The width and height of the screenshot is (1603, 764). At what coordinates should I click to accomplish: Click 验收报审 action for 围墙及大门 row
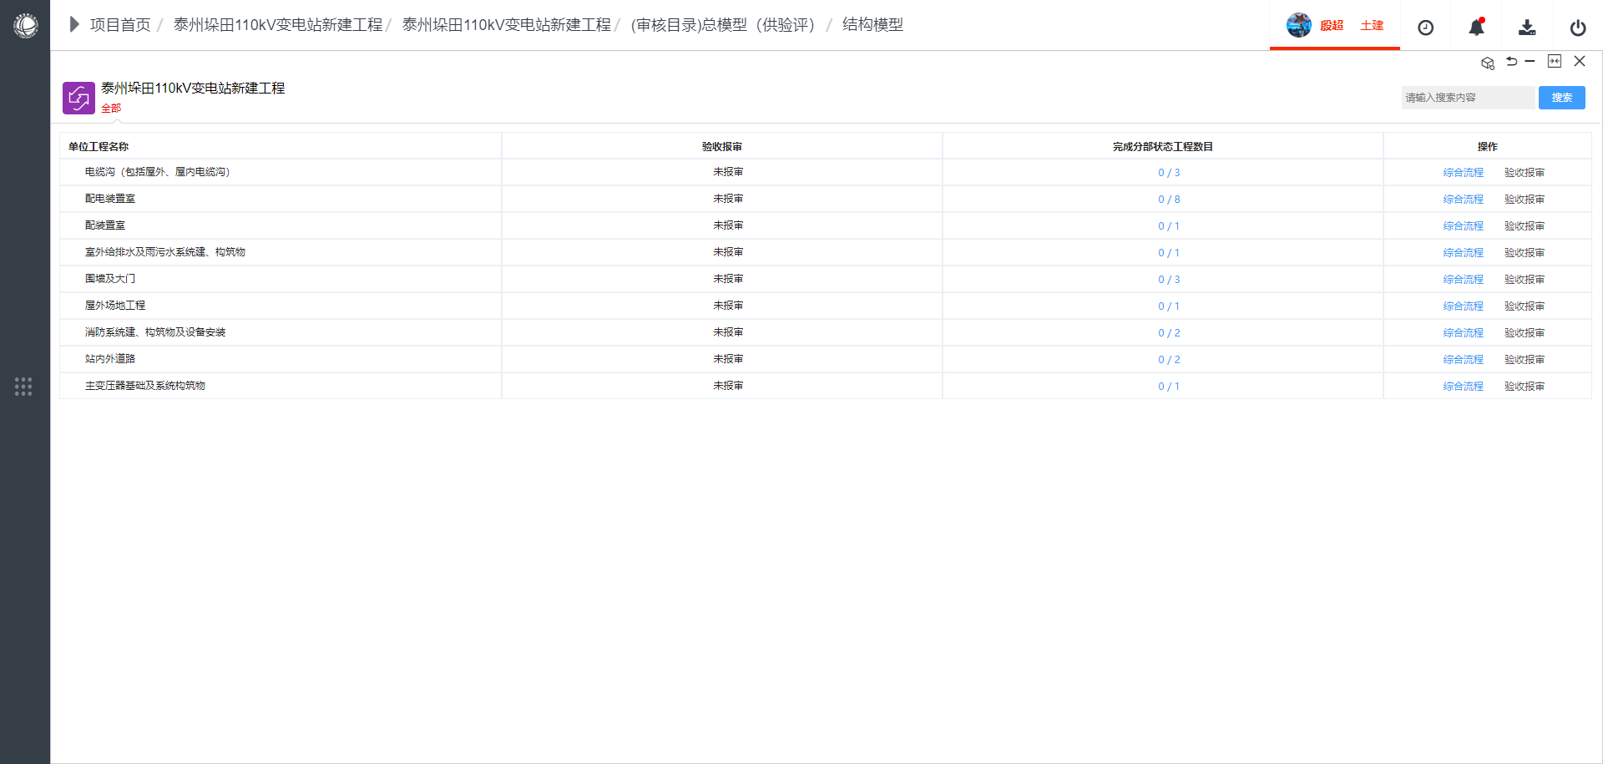point(1524,280)
